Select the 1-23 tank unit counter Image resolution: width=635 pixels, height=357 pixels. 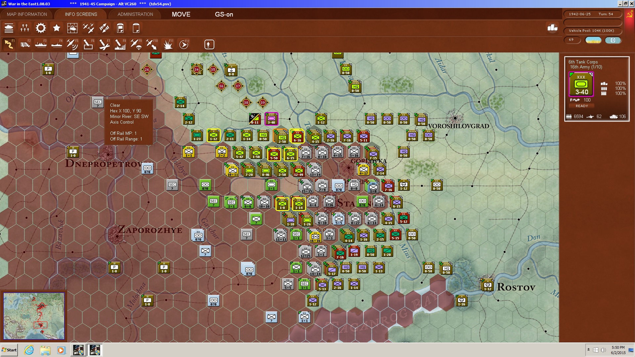(197, 136)
